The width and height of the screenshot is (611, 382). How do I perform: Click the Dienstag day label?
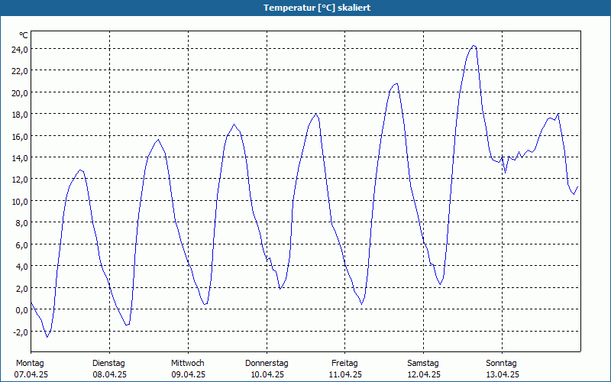pyautogui.click(x=108, y=364)
